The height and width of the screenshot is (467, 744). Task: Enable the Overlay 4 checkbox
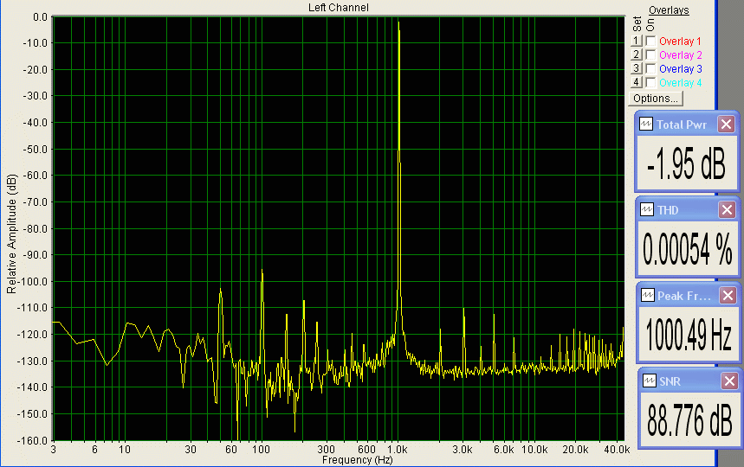tap(651, 82)
